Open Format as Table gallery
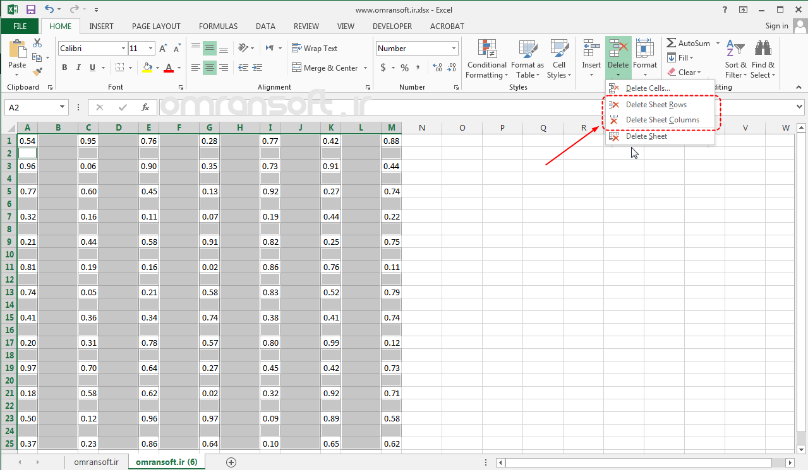The image size is (808, 470). (527, 59)
